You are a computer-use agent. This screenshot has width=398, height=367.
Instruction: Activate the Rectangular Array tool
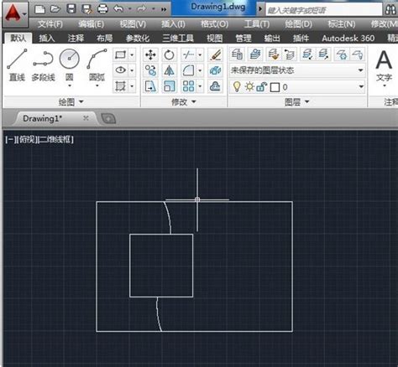189,86
